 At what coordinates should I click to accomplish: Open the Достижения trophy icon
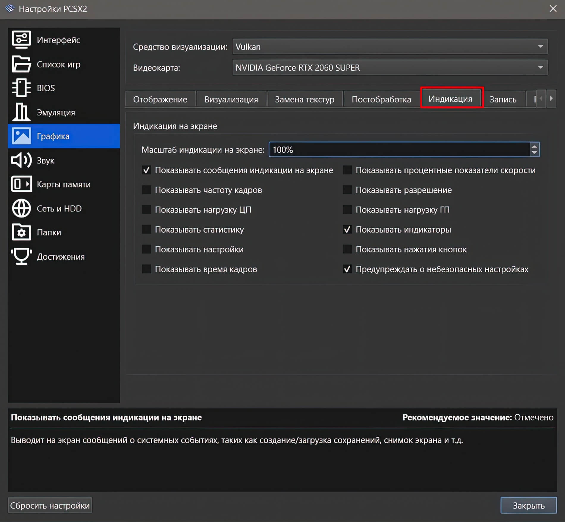[21, 256]
